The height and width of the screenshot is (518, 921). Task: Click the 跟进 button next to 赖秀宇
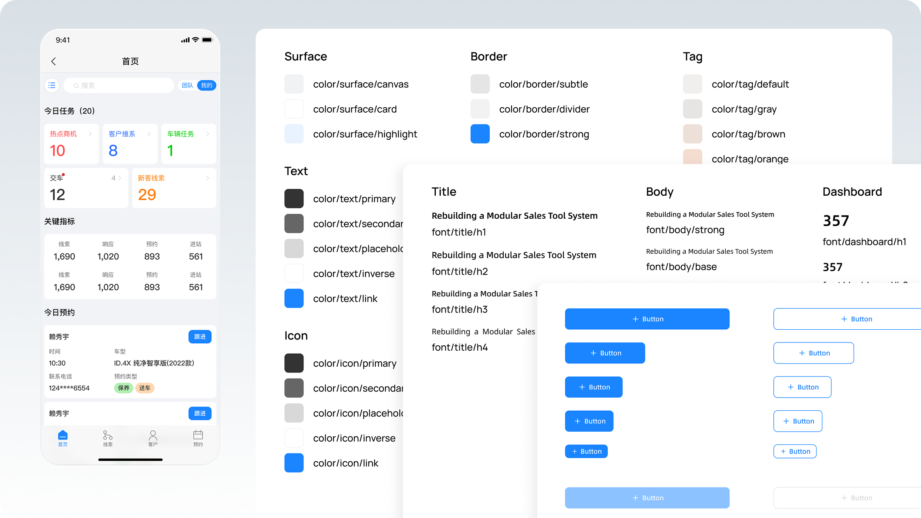(x=200, y=336)
